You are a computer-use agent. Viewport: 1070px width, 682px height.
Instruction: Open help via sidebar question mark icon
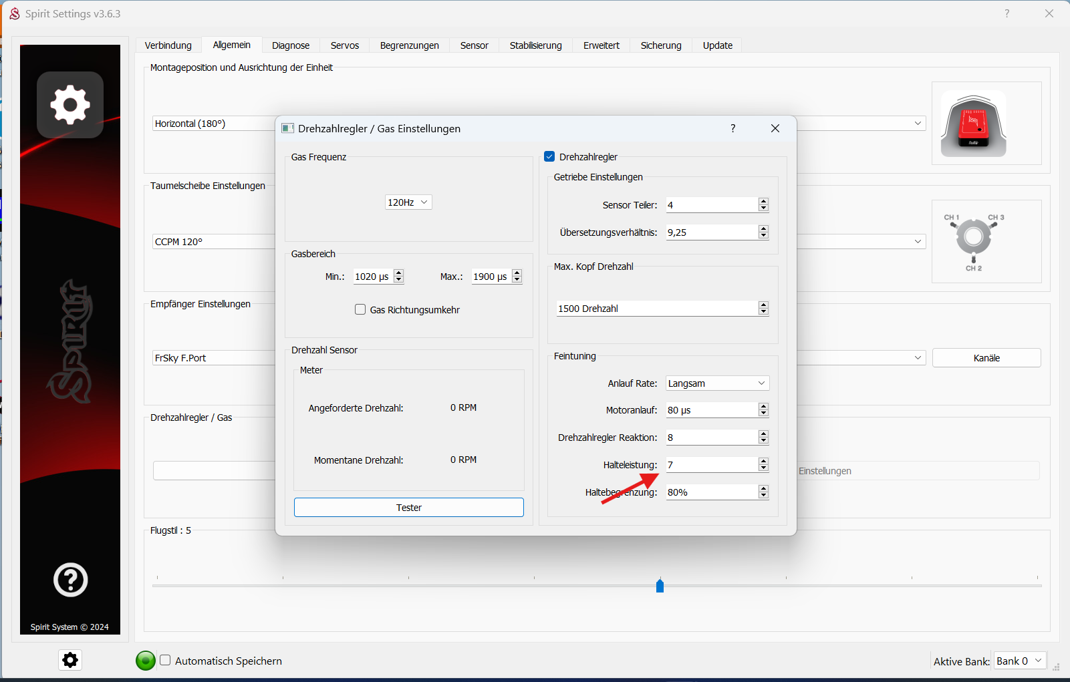coord(70,580)
